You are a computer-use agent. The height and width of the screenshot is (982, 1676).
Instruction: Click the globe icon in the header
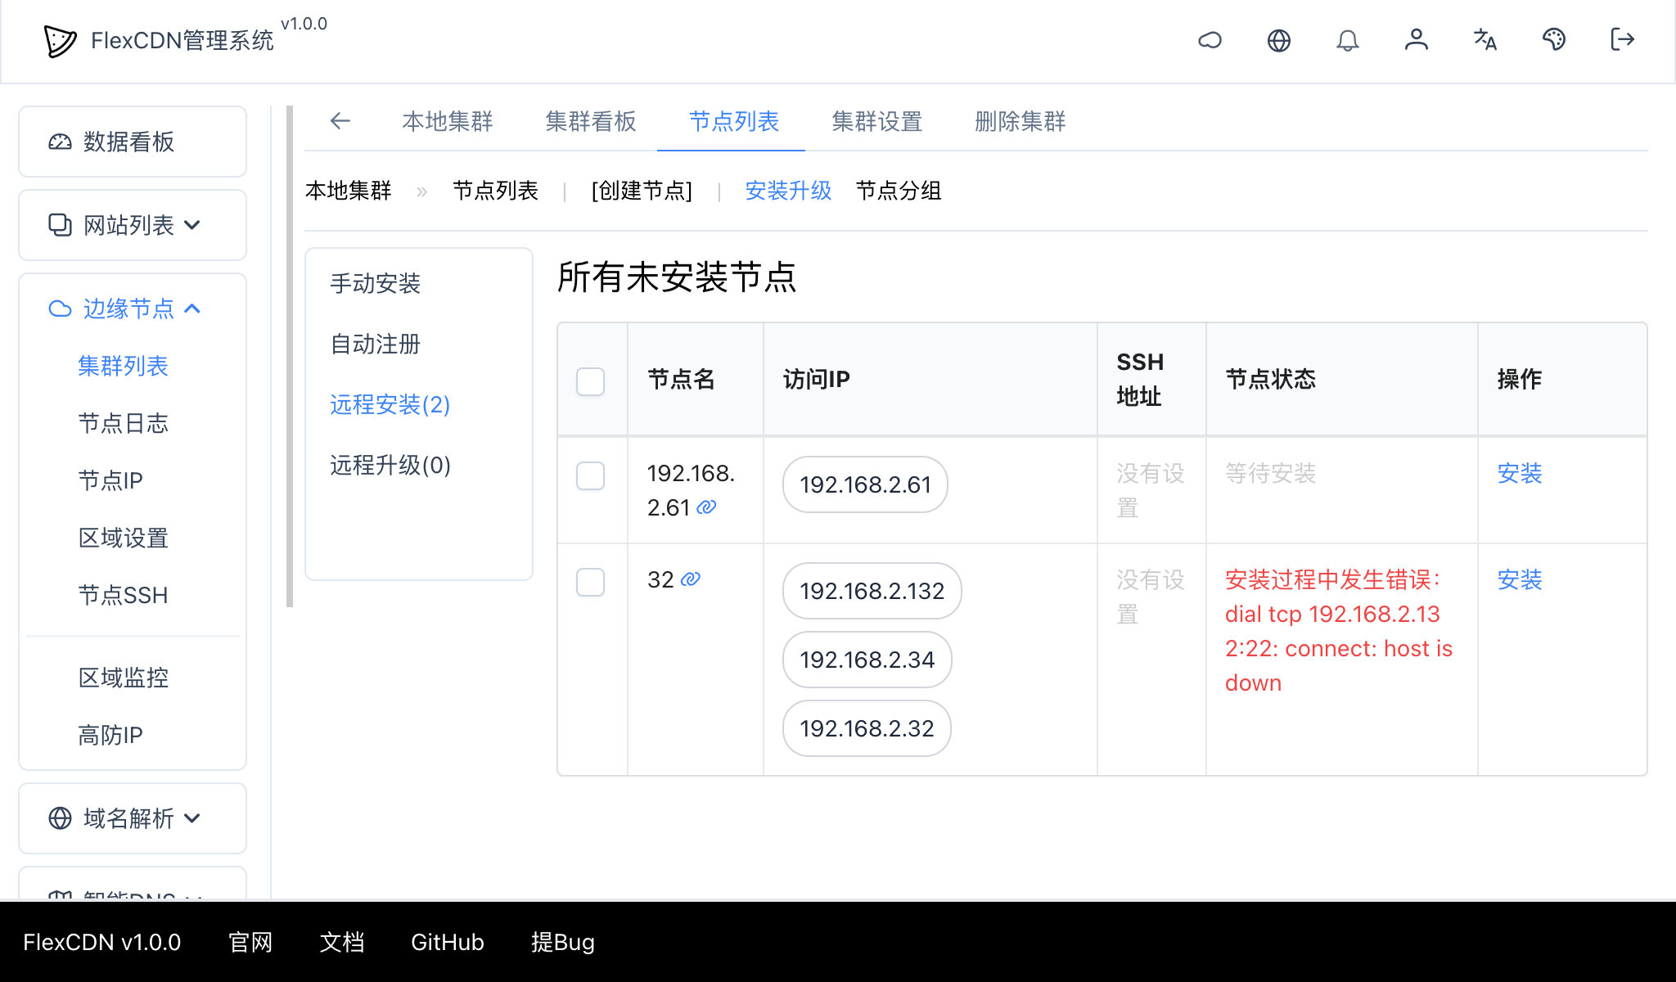click(1279, 40)
